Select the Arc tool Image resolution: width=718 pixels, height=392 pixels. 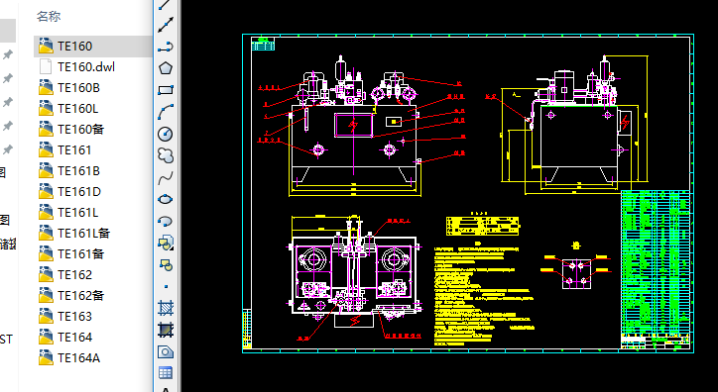166,112
